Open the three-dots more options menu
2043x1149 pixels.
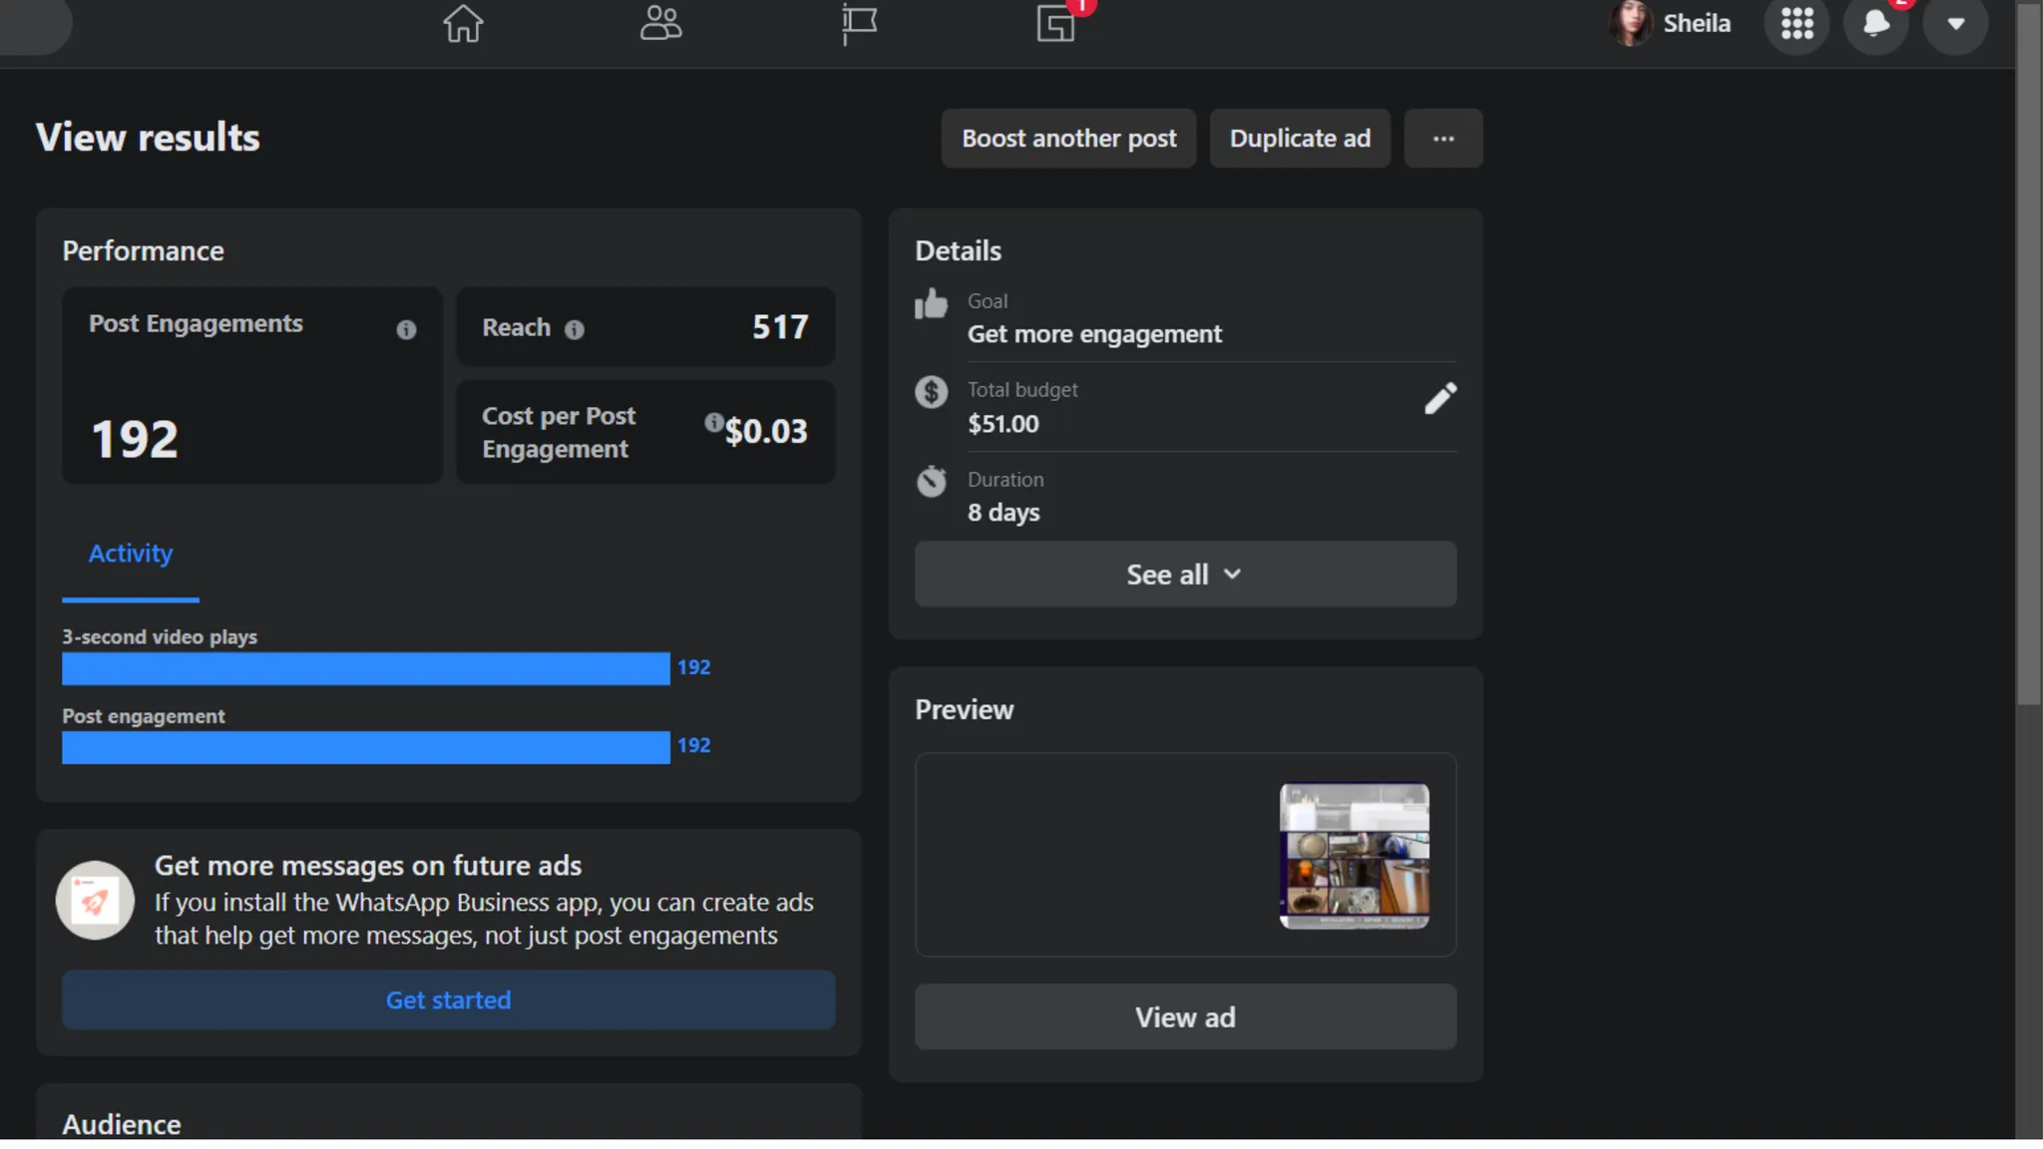pyautogui.click(x=1442, y=139)
